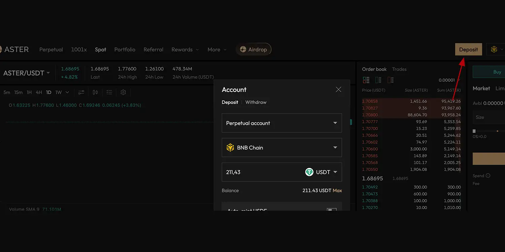This screenshot has height=252, width=505.
Task: Open chart indicators settings icon
Action: point(81,92)
